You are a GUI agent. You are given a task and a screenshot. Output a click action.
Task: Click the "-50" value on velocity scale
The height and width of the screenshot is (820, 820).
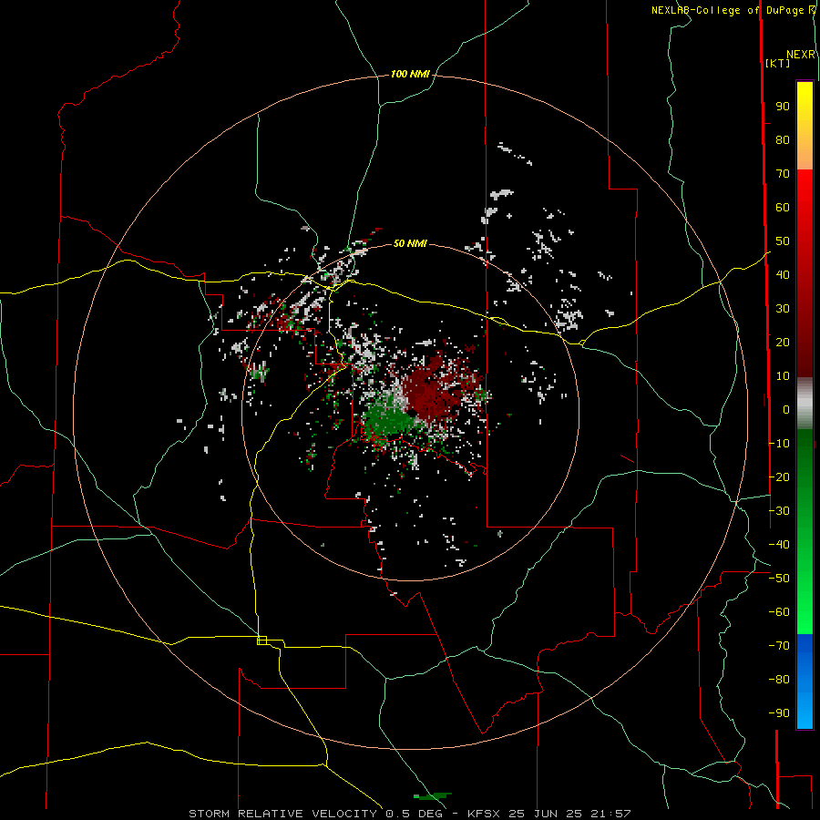(779, 578)
